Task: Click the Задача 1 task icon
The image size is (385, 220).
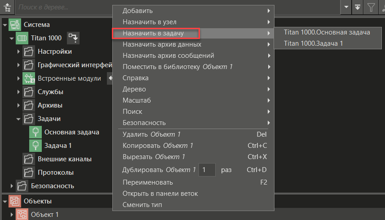Action: pos(35,146)
